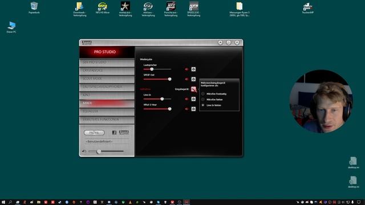Open File Explorer from taskbar
This screenshot has height=205, width=365.
(x=39, y=202)
